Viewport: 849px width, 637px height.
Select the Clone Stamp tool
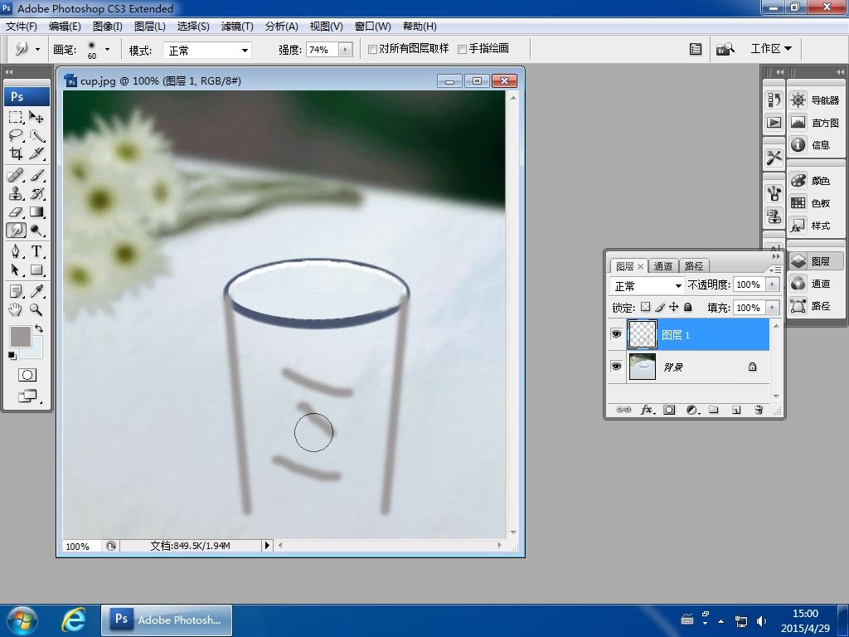pos(16,193)
